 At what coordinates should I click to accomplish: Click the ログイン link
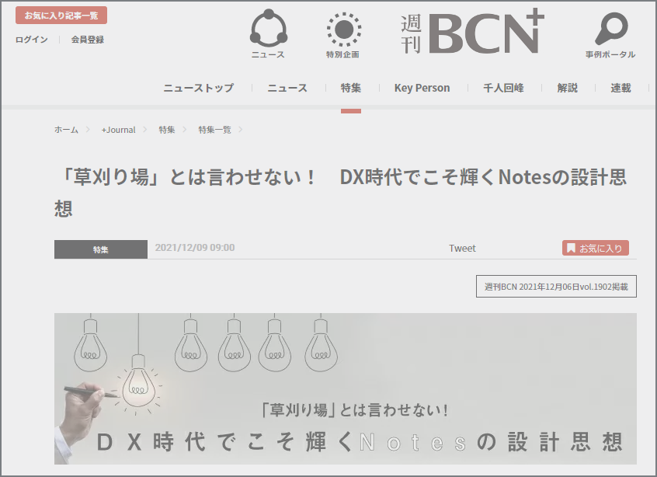click(x=31, y=40)
